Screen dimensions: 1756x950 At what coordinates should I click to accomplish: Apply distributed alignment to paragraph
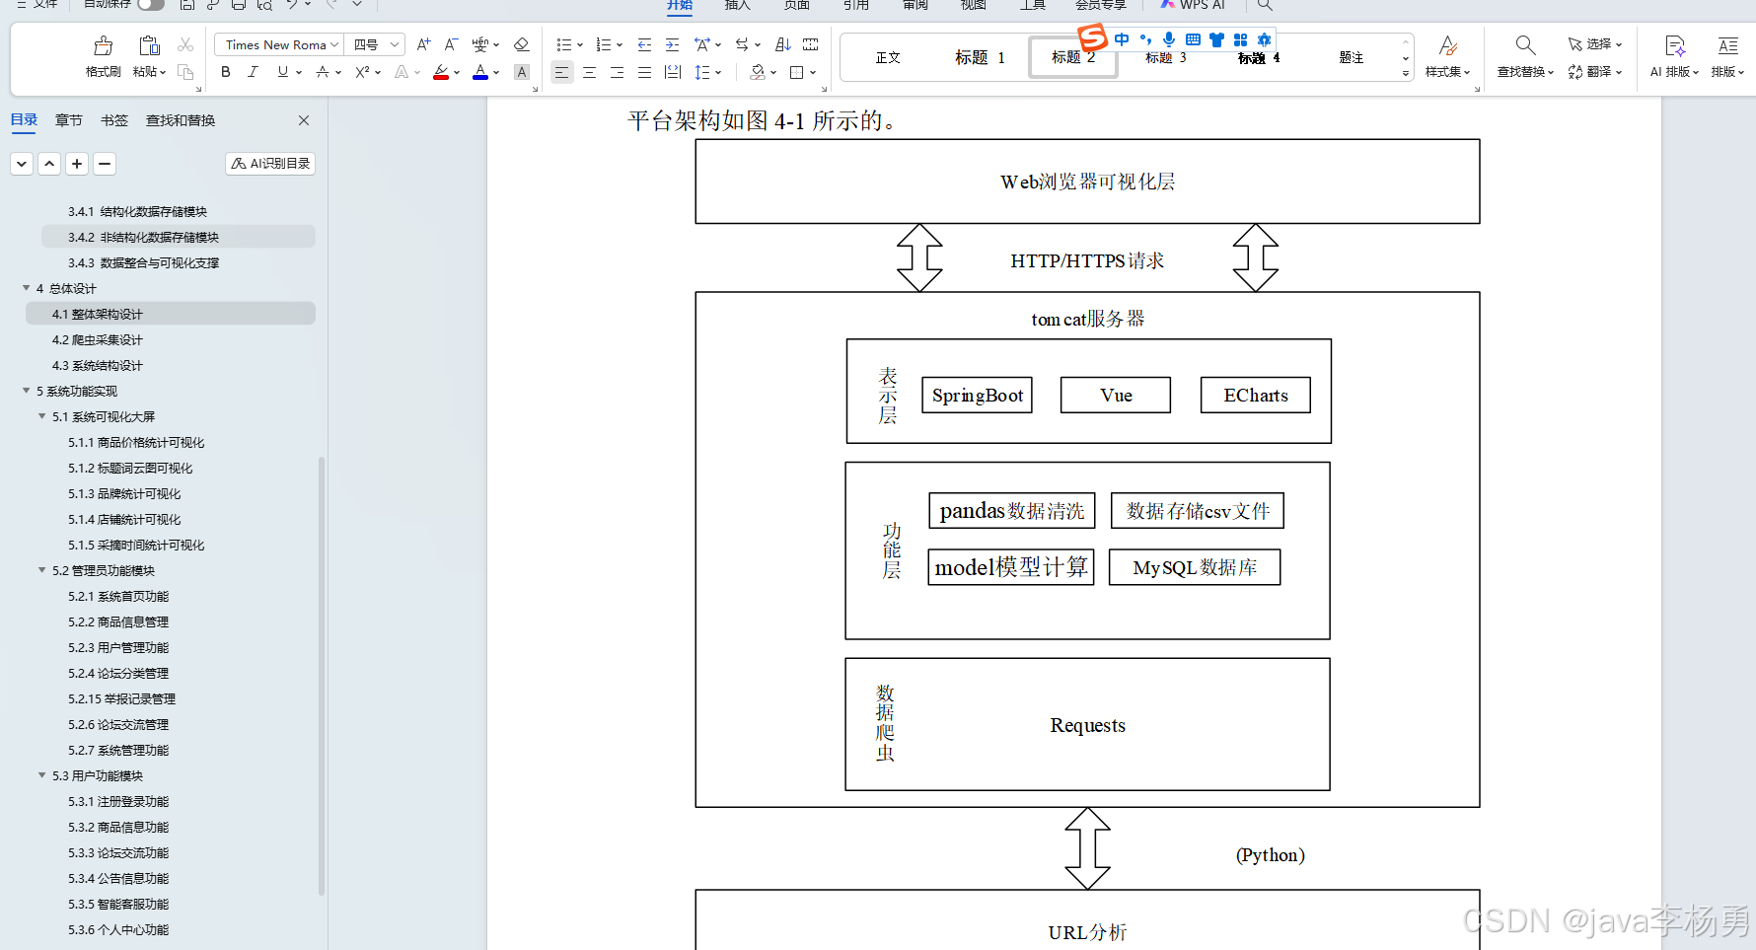pos(673,72)
